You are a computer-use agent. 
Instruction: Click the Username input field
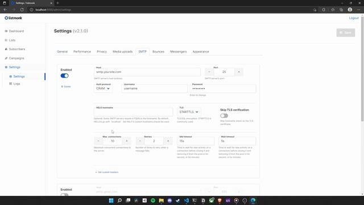point(154,89)
